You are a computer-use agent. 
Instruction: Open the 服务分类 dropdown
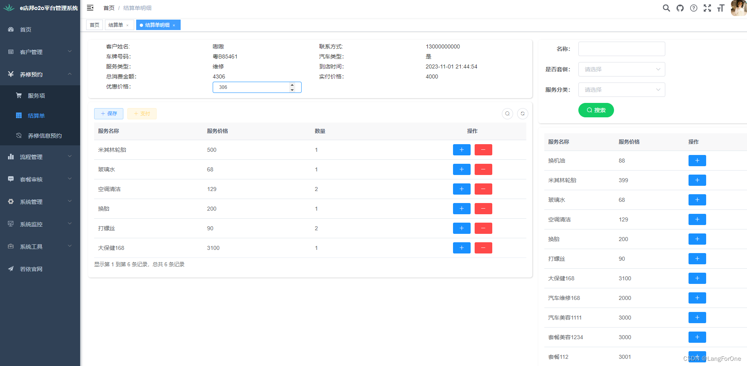coord(622,90)
